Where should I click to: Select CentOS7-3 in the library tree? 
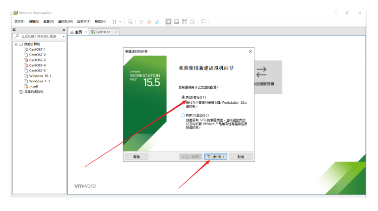(37, 60)
